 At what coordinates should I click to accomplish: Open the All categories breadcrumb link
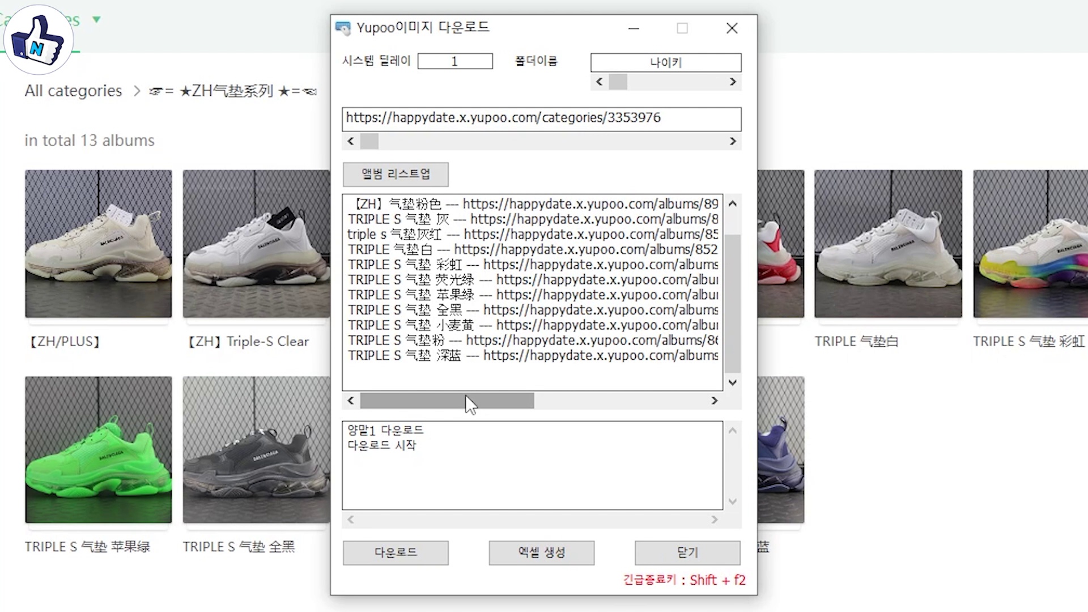coord(73,91)
